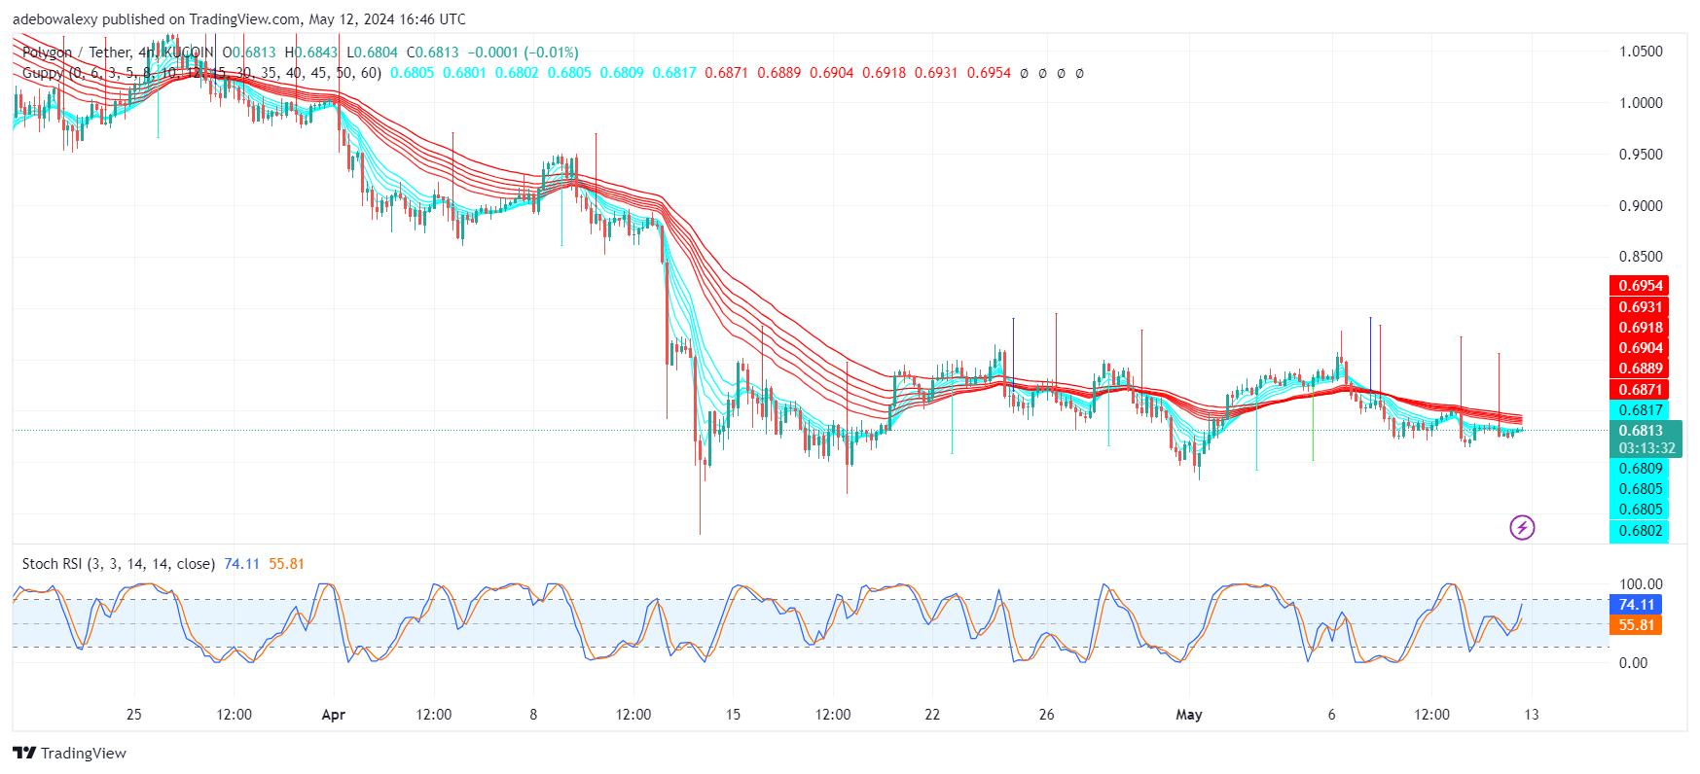Click the publisher attribution text at top

pos(239,19)
